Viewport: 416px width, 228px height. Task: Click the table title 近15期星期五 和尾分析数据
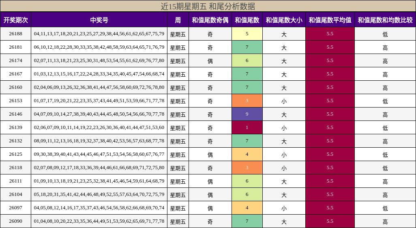pyautogui.click(x=208, y=6)
